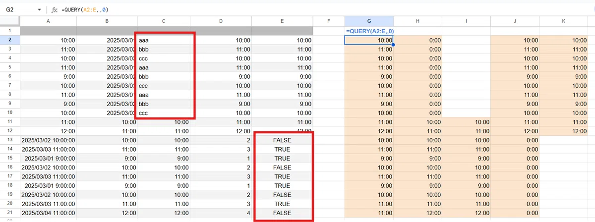
Task: Click cell D13 containing 2
Action: pyautogui.click(x=221, y=140)
